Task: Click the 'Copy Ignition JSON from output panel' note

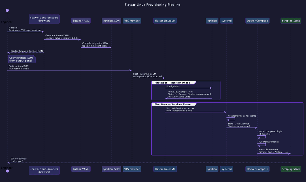Action: 22,59
